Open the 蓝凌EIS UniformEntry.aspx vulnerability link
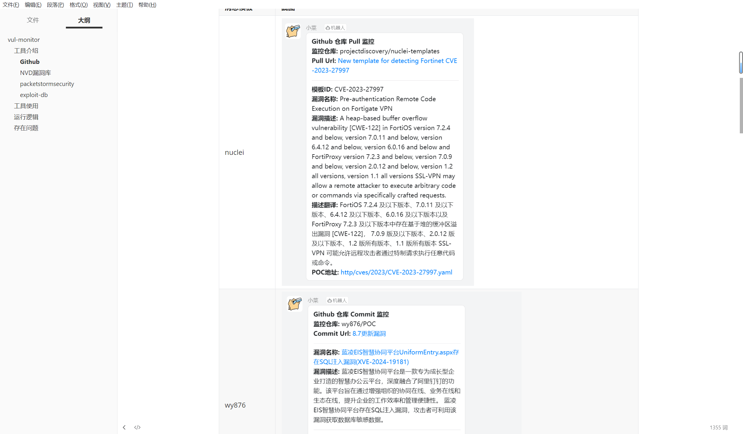This screenshot has height=434, width=743. click(386, 357)
